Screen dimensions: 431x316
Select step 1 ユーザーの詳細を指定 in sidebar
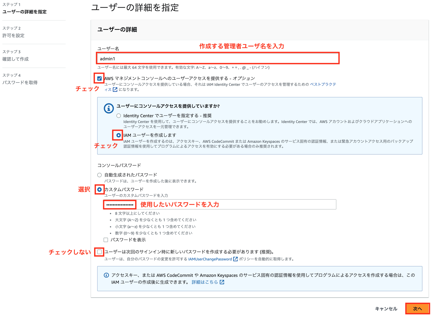[25, 12]
